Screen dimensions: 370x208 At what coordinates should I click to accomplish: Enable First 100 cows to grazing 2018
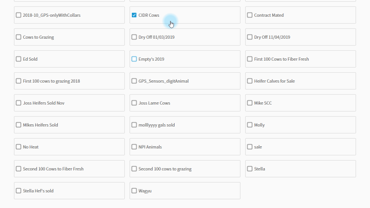pyautogui.click(x=18, y=81)
